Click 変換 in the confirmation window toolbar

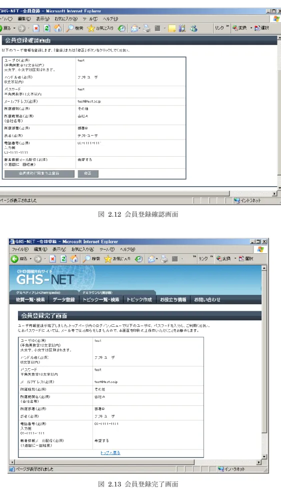[x=240, y=28]
